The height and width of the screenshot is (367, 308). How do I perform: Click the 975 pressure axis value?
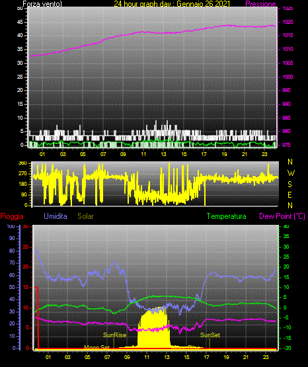[x=286, y=145]
